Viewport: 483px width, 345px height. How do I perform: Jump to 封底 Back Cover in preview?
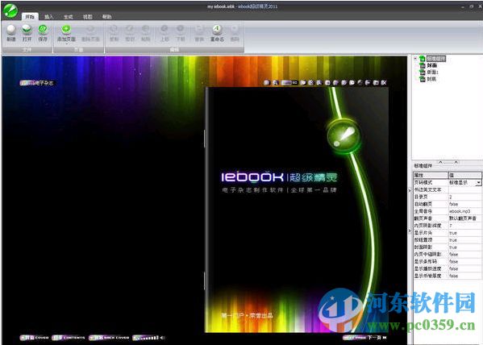coord(109,338)
